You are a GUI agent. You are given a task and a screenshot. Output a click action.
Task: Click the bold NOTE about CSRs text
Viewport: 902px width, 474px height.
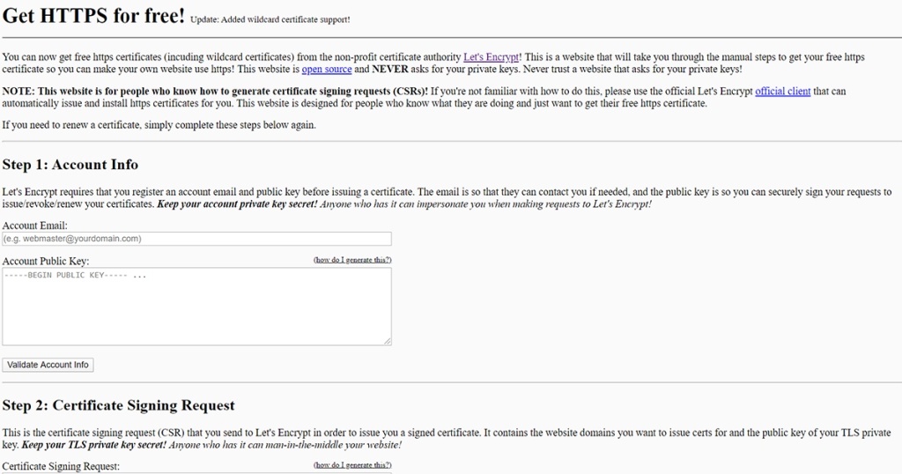[215, 92]
